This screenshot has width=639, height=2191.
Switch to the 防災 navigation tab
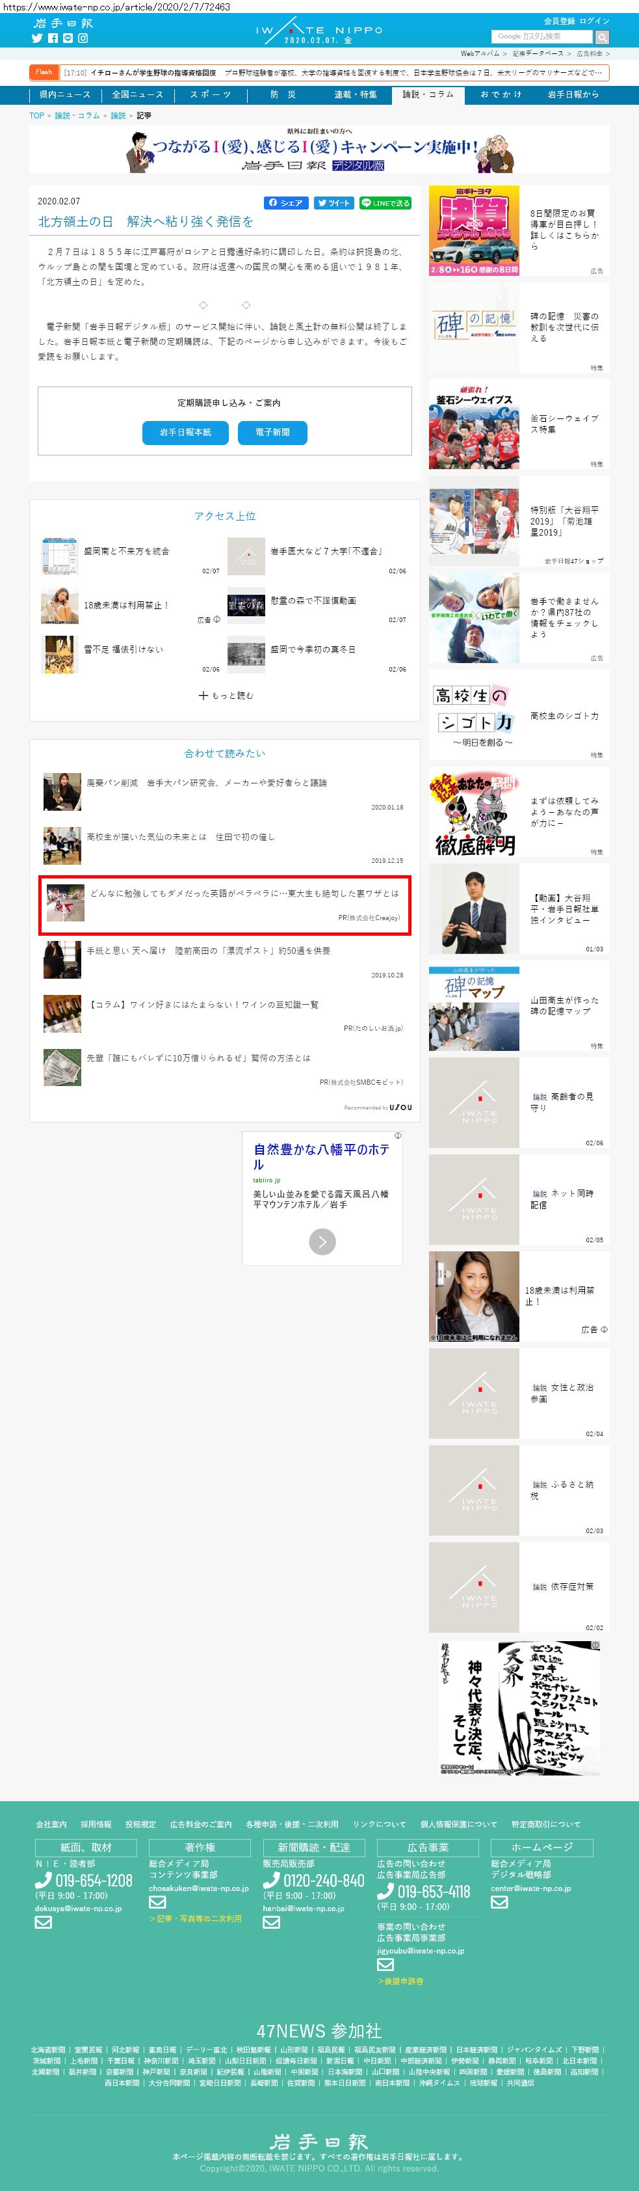(283, 94)
